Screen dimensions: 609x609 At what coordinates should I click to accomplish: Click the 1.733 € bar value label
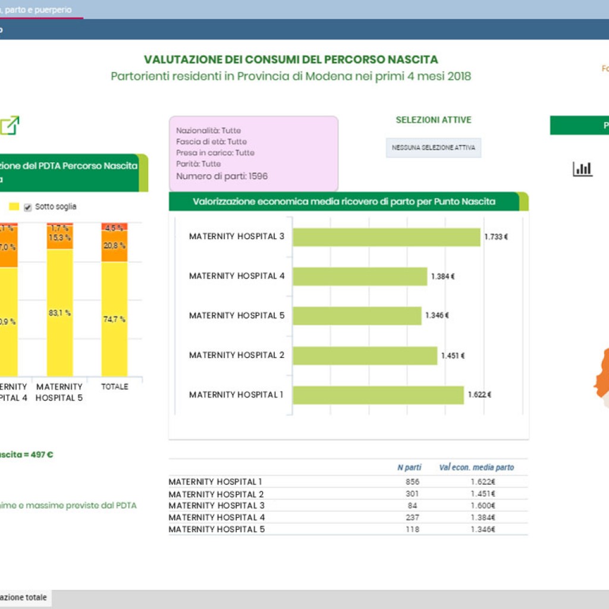[x=496, y=237]
